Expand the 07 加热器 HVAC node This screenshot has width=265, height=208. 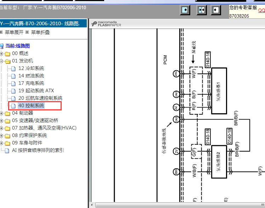click(x=1, y=128)
